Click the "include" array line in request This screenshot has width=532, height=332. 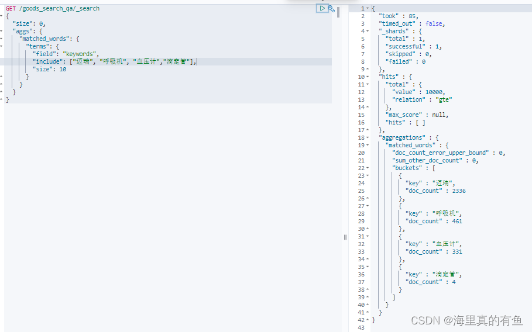click(x=114, y=61)
